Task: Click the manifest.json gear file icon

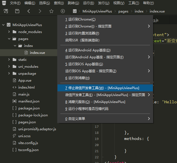Action: pos(14,101)
